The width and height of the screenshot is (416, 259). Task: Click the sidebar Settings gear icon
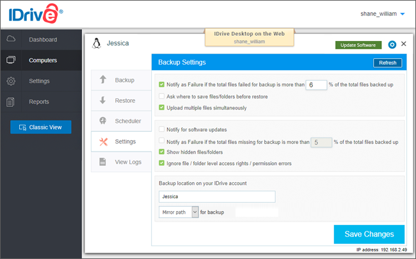[x=11, y=81]
